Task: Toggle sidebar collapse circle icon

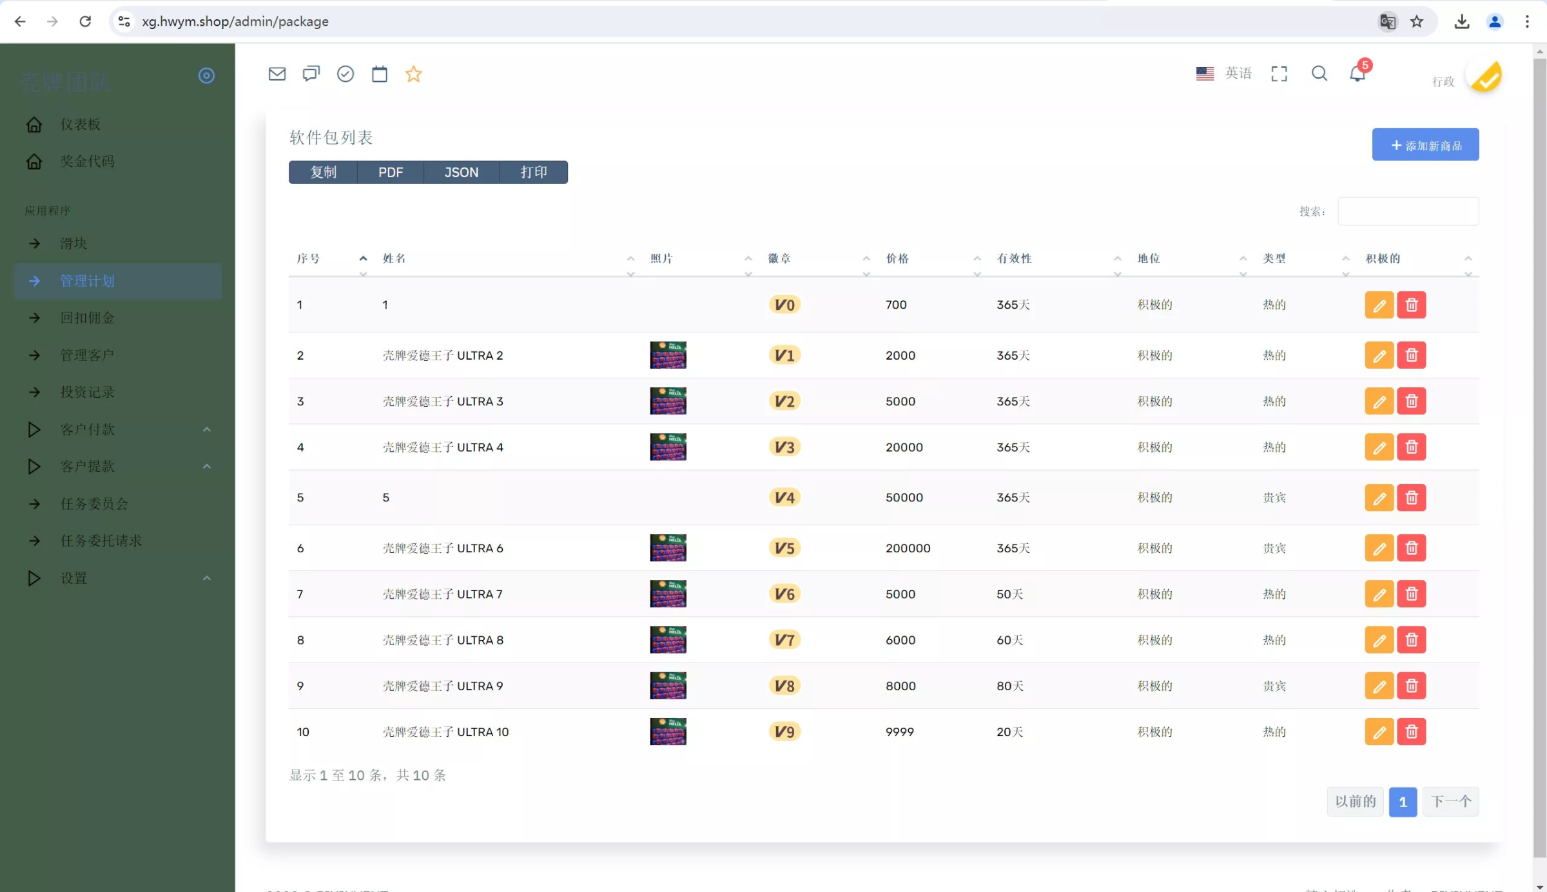Action: tap(206, 76)
